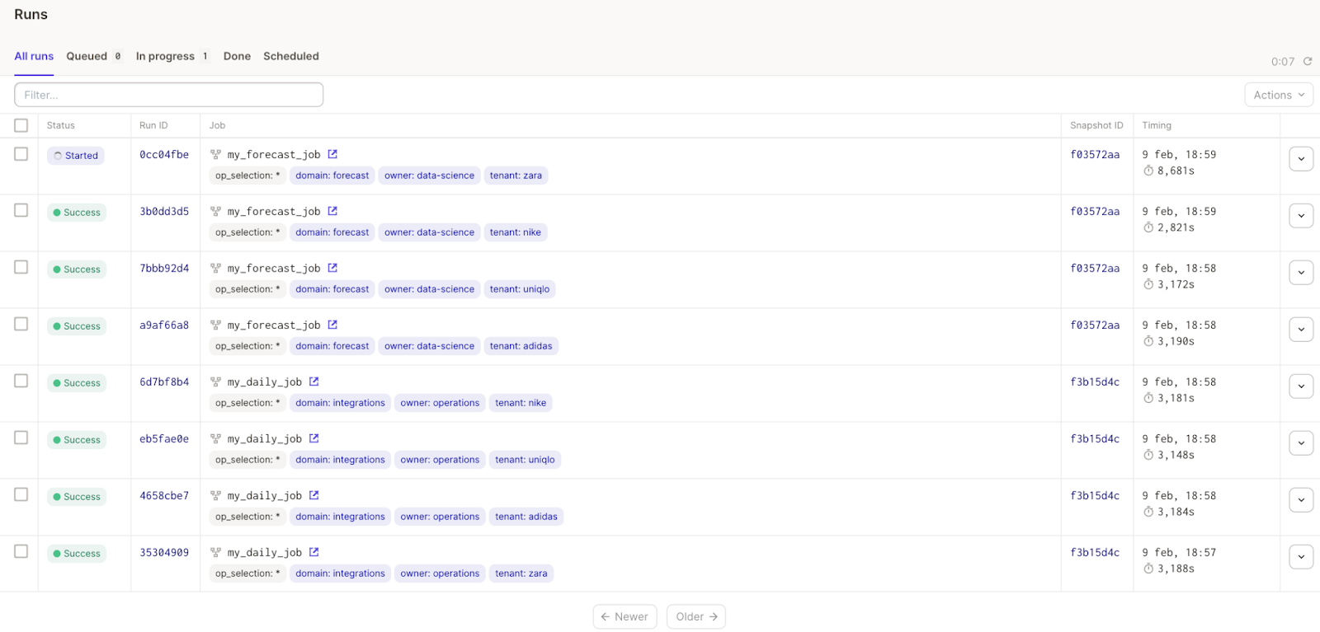Open snapshot f3b15d4c for run 6d7bf8b4
1320x632 pixels.
1095,382
